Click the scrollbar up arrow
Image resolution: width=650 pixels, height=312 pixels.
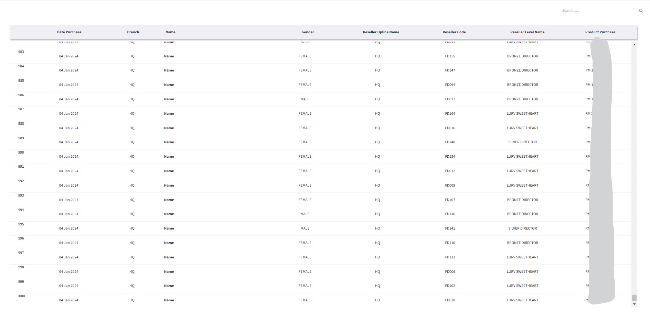634,45
